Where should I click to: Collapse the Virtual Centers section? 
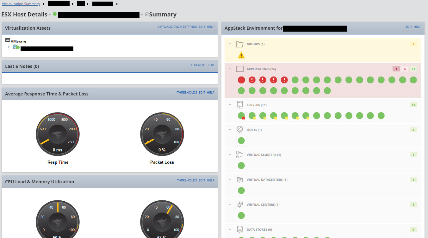pyautogui.click(x=230, y=205)
